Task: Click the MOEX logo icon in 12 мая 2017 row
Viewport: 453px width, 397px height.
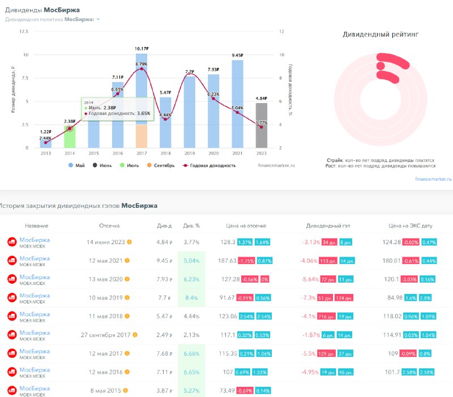Action: point(12,353)
